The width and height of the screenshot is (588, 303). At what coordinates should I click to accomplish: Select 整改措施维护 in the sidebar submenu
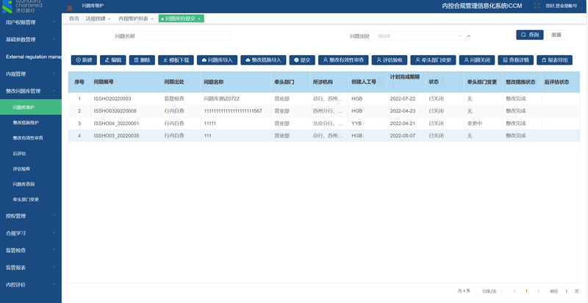(26, 122)
